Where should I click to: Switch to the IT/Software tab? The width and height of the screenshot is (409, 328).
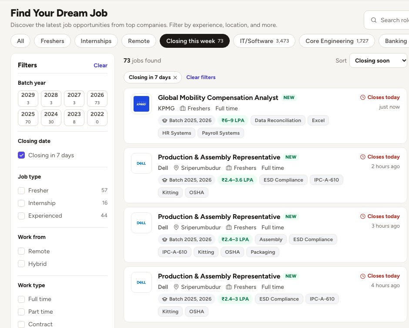(264, 41)
